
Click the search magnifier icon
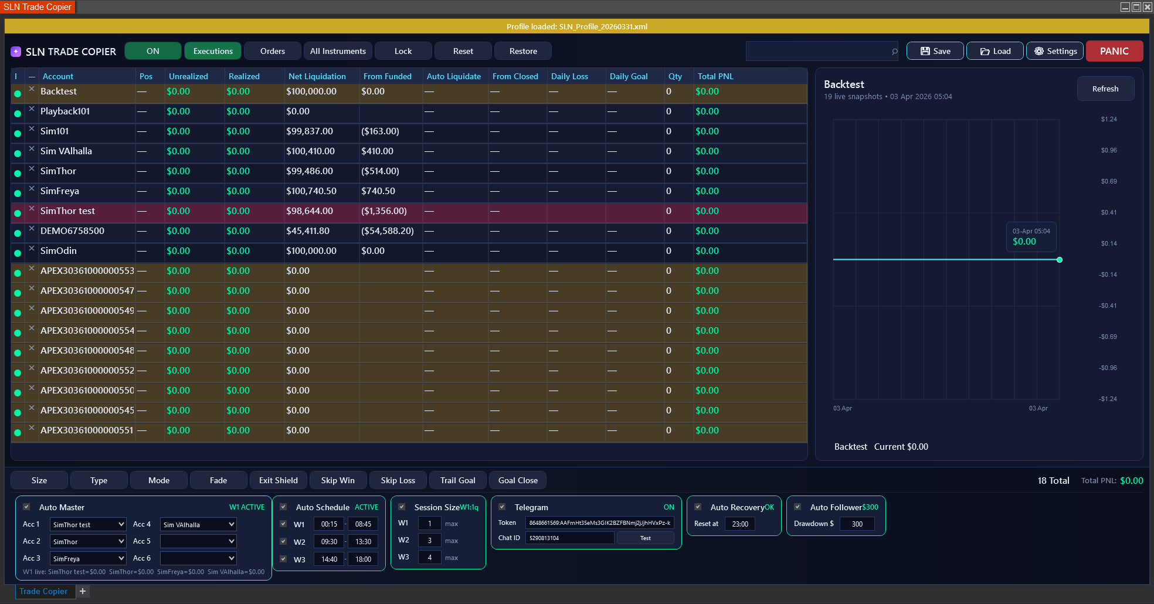tap(894, 52)
